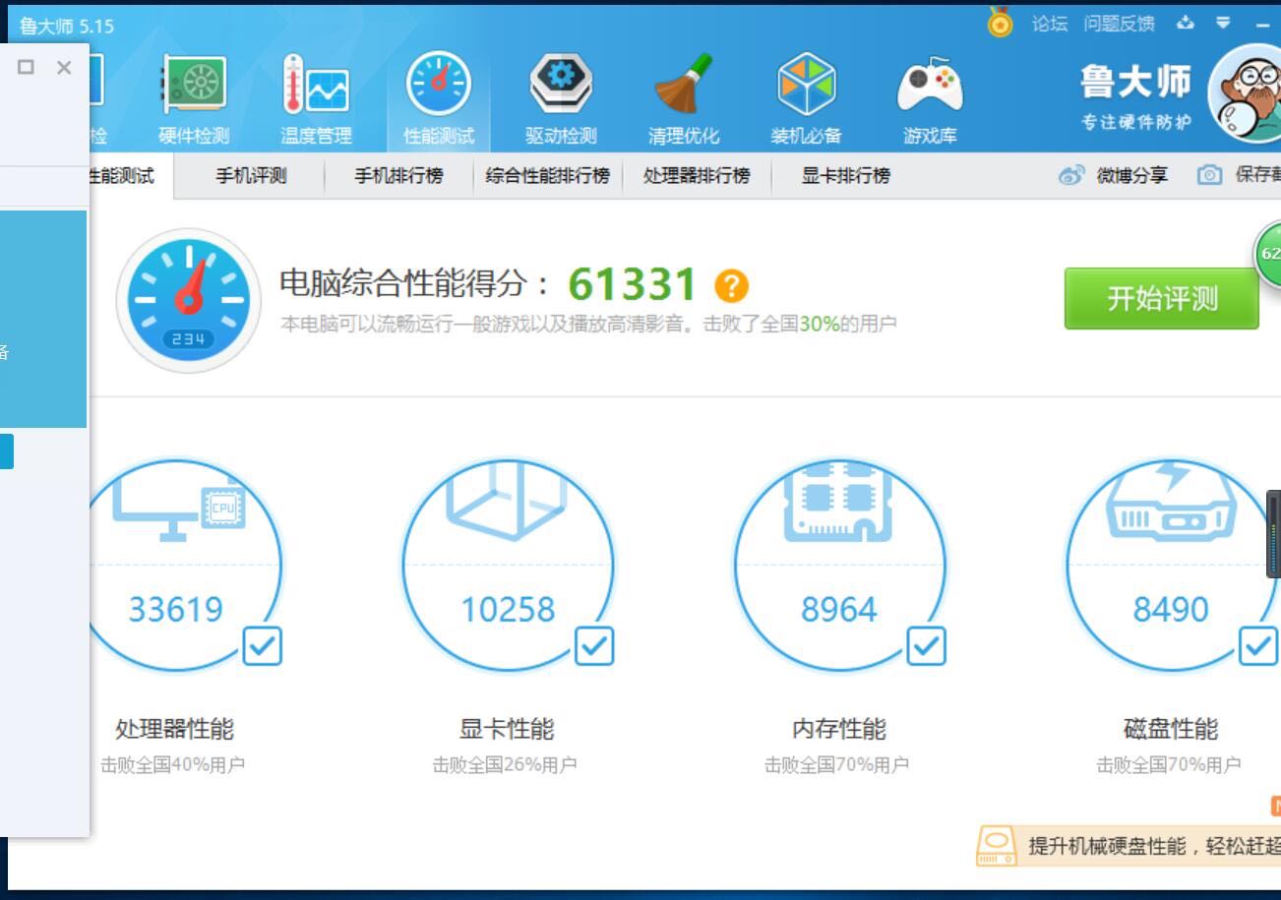Viewport: 1281px width, 900px height.
Task: Switch to 显卡排行榜 tab
Action: pyautogui.click(x=846, y=176)
